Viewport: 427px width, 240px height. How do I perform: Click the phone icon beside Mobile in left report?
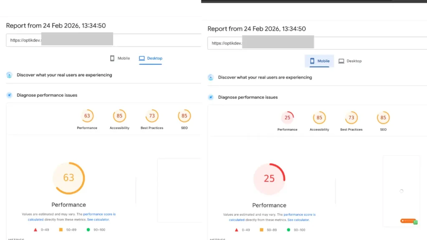113,58
